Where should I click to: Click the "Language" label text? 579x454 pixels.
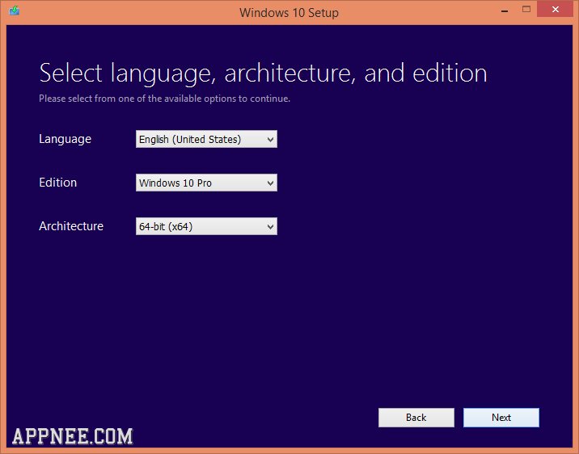tap(65, 140)
